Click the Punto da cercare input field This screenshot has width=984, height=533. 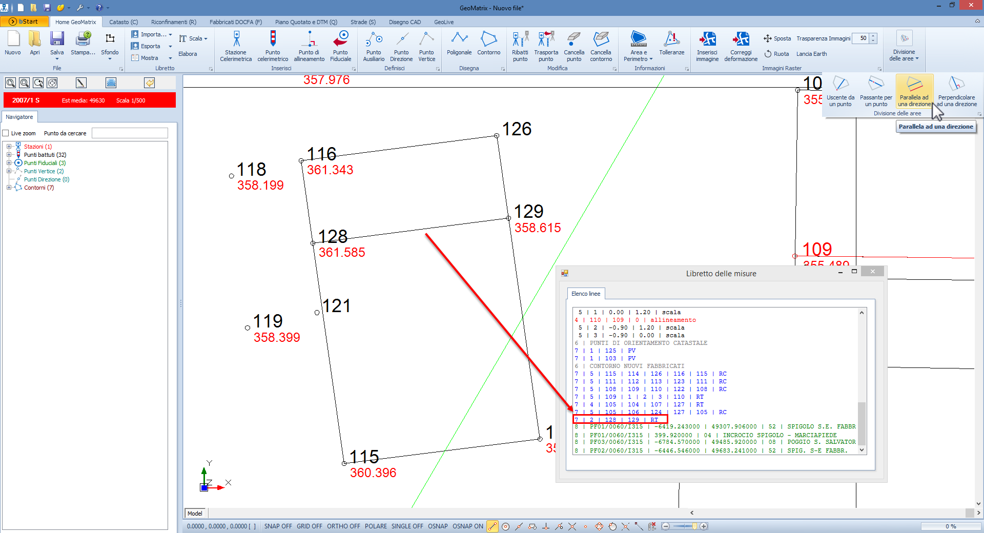click(x=130, y=133)
